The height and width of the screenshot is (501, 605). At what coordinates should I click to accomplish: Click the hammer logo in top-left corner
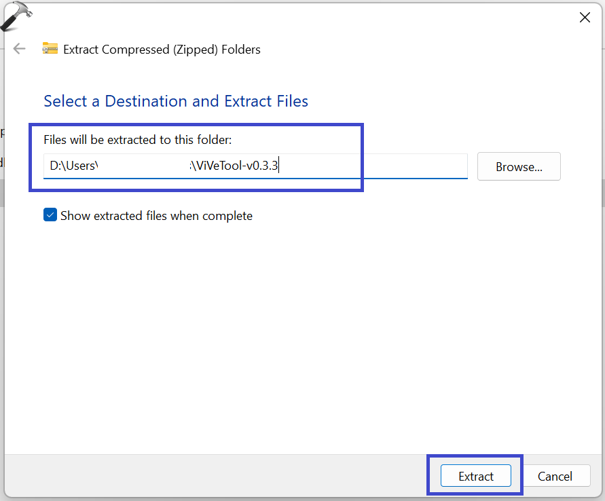tap(15, 16)
